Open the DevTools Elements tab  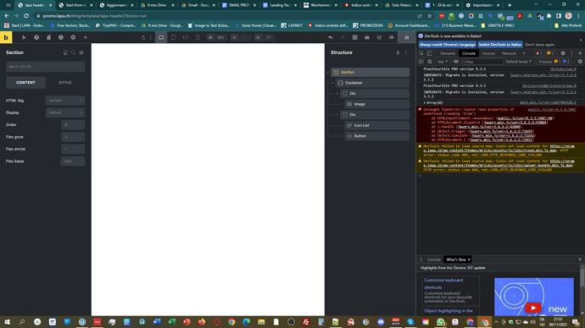point(448,53)
